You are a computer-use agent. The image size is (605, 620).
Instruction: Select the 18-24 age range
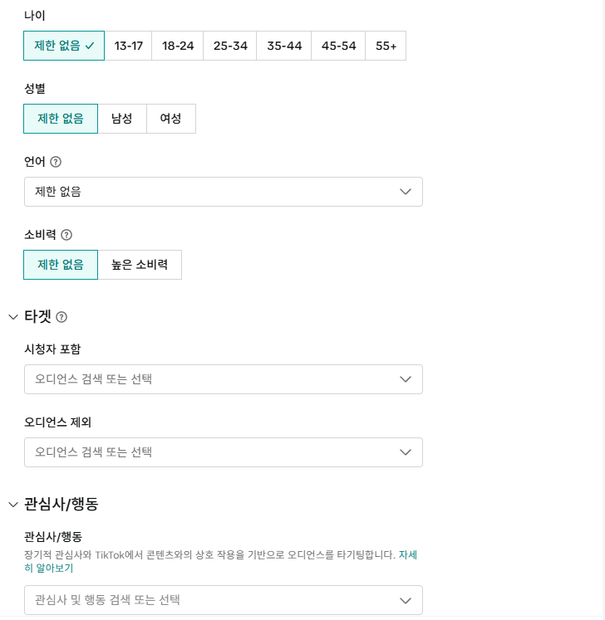(178, 46)
